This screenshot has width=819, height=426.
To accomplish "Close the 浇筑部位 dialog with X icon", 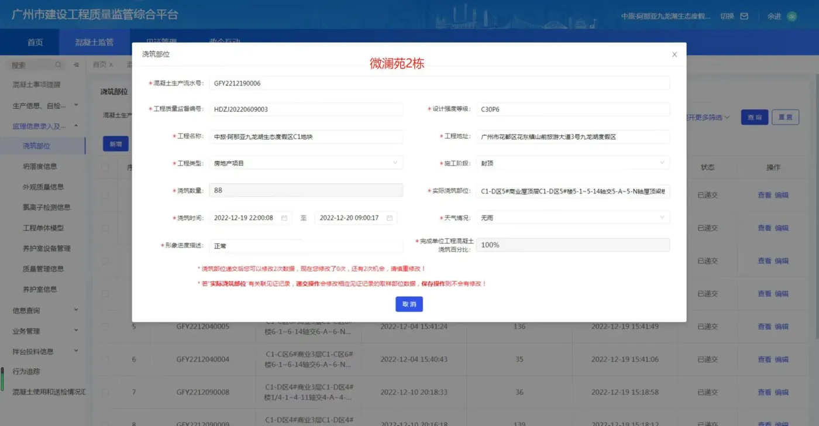I will 674,54.
